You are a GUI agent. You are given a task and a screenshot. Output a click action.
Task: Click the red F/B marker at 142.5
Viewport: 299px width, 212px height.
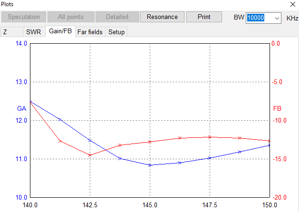(x=90, y=155)
